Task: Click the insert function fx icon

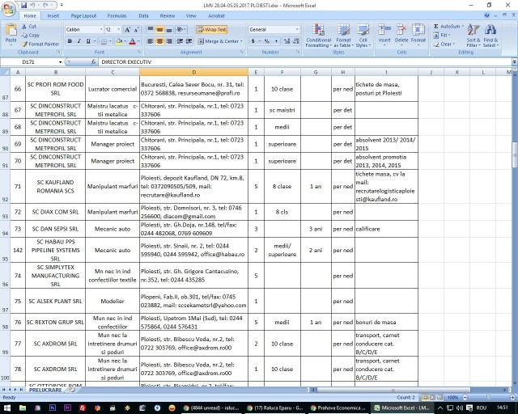Action: (x=94, y=61)
